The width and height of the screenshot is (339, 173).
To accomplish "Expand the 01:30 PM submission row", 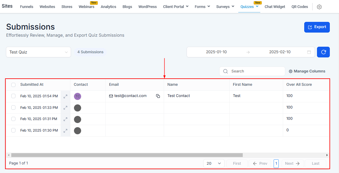I will tap(65, 131).
